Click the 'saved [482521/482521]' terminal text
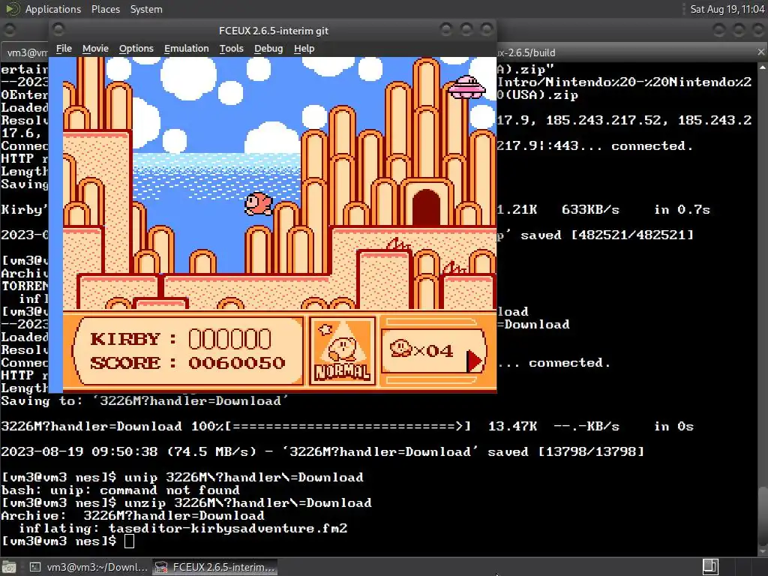This screenshot has height=576, width=768. 607,235
